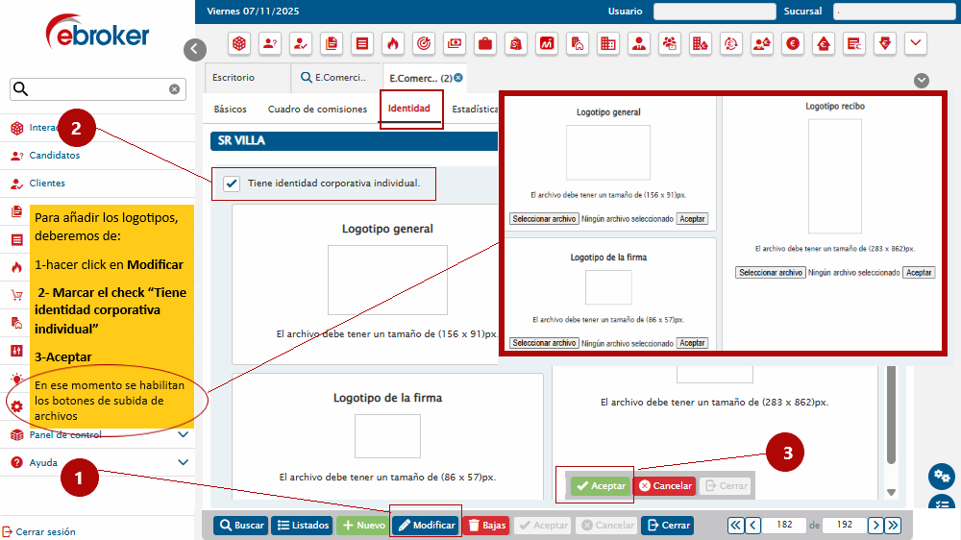Image resolution: width=961 pixels, height=540 pixels.
Task: Clear the sidebar search field
Action: tap(175, 89)
